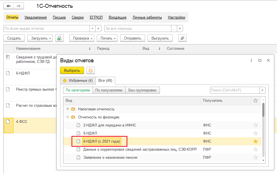Click the paperclip attachment icon

182,38
